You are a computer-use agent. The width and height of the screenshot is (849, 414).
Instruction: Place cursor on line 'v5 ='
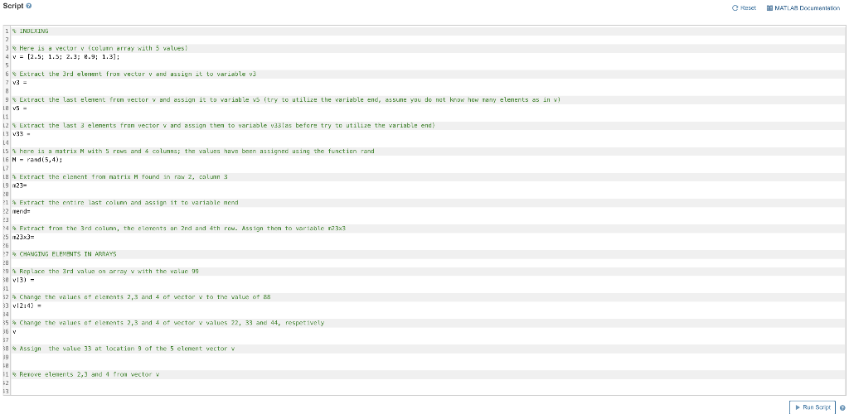(20, 108)
